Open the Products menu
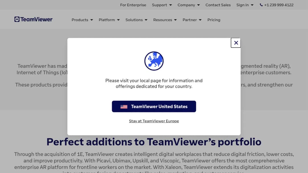308x173 pixels. point(82,20)
